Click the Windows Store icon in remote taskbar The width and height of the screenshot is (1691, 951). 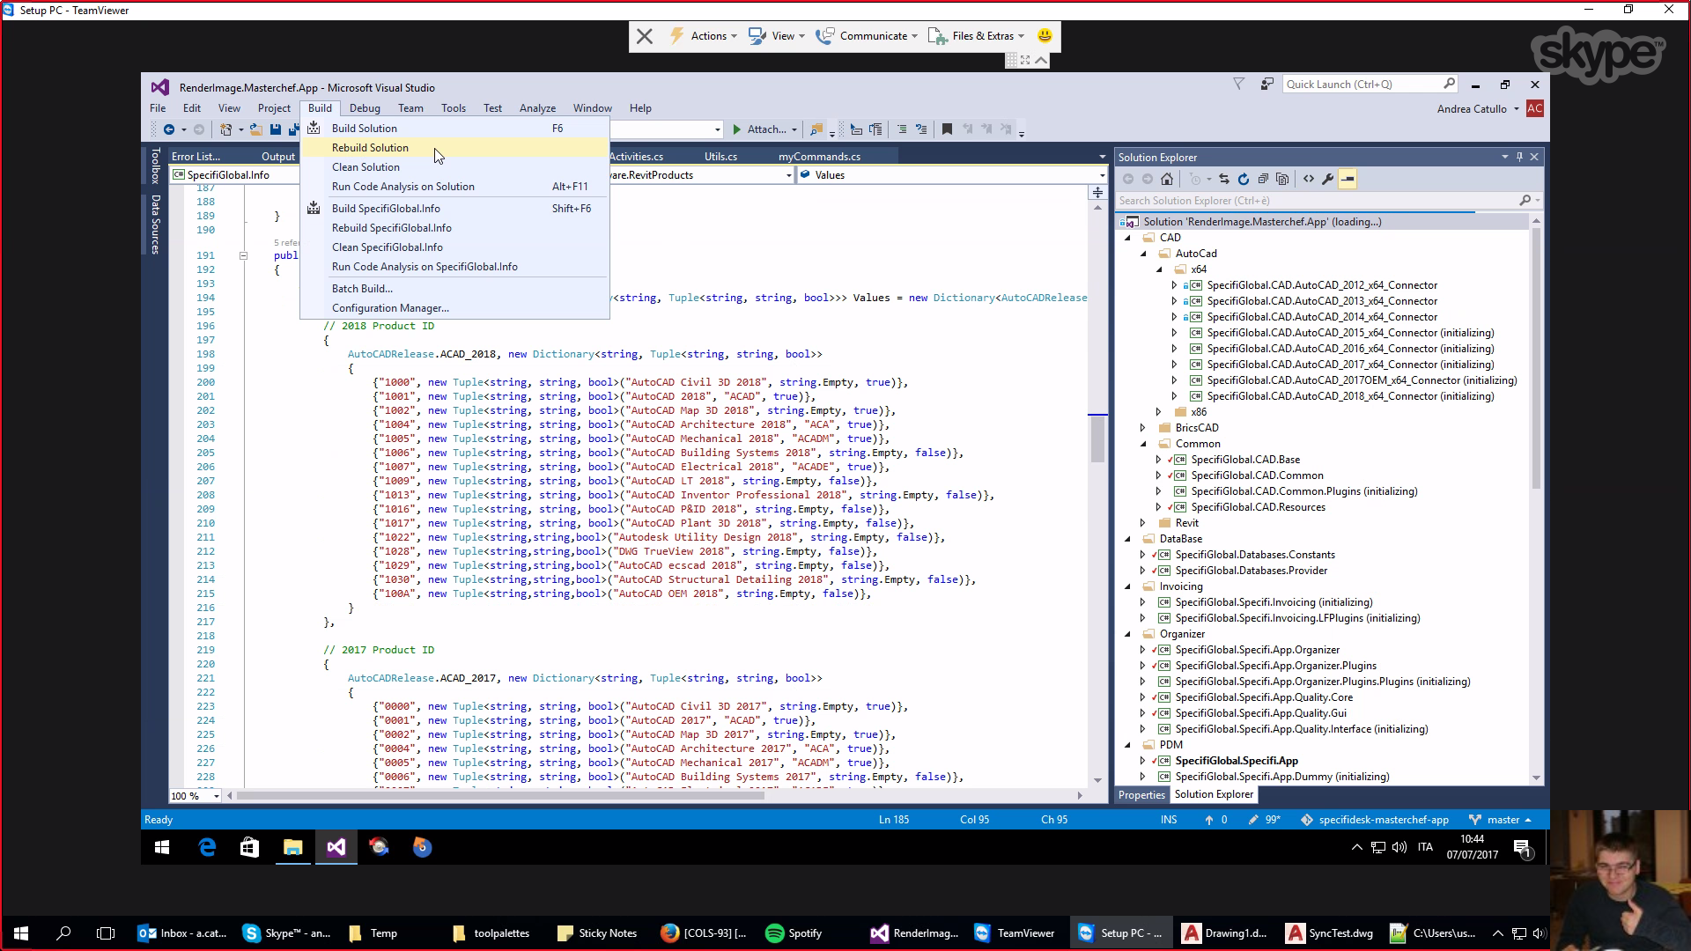pos(249,847)
